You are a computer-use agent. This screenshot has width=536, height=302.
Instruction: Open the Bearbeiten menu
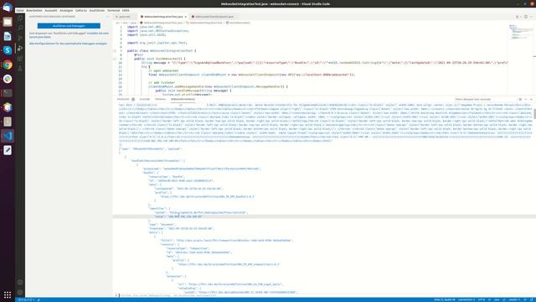pyautogui.click(x=34, y=11)
